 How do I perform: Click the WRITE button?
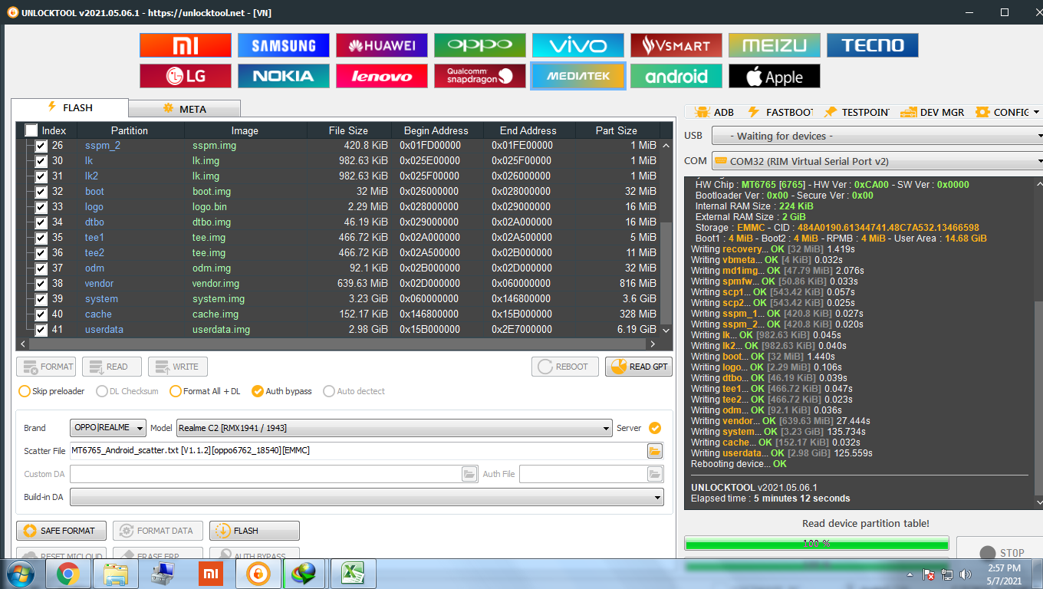point(178,367)
